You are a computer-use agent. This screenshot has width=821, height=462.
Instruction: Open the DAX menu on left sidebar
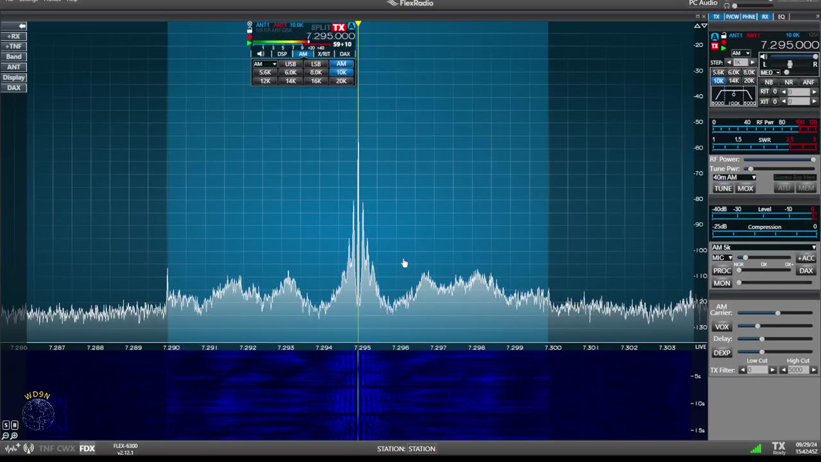(13, 87)
